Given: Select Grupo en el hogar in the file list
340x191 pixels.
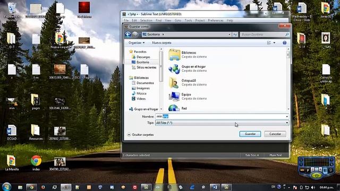Looking at the screenshot, I should [189, 68].
